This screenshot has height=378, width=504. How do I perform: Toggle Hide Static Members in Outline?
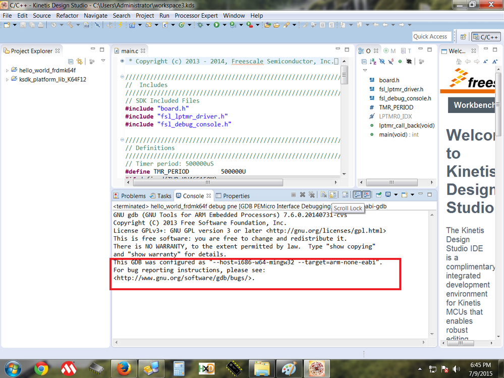click(x=391, y=62)
